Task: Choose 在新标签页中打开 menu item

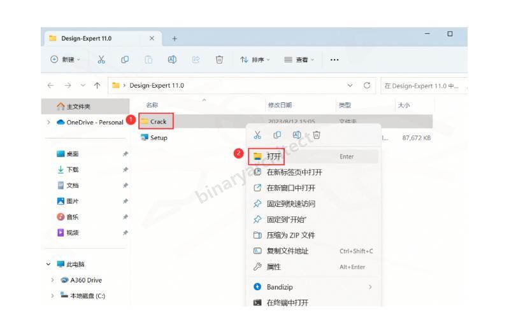Action: coord(313,172)
